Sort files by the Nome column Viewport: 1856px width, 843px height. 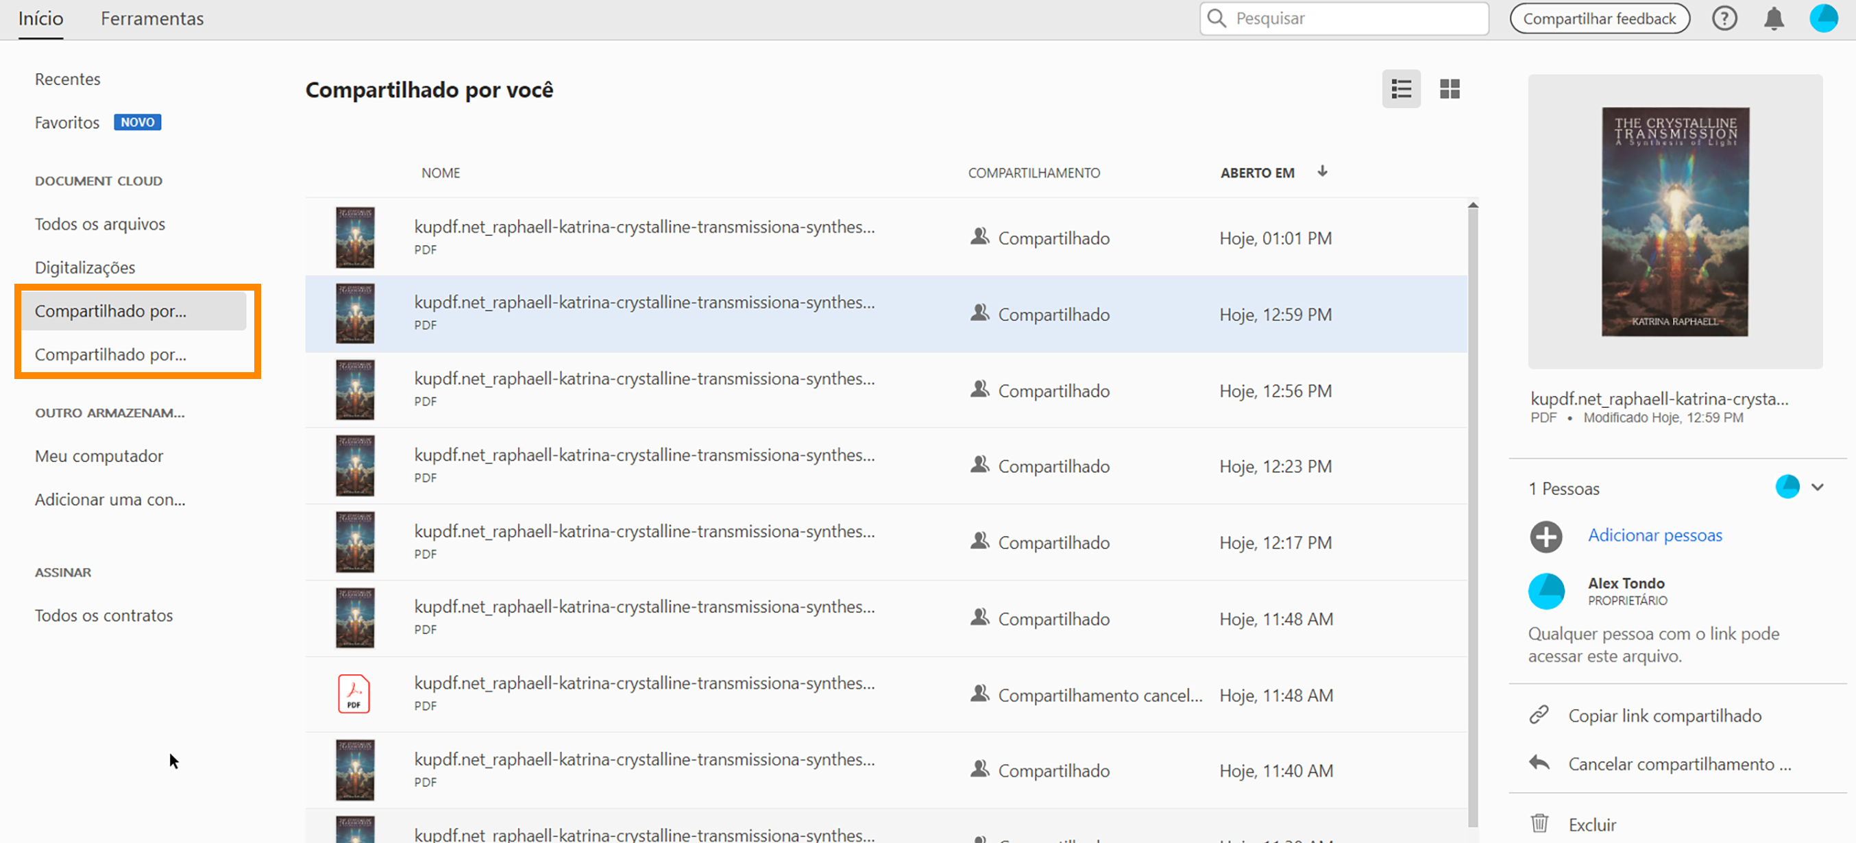[440, 173]
